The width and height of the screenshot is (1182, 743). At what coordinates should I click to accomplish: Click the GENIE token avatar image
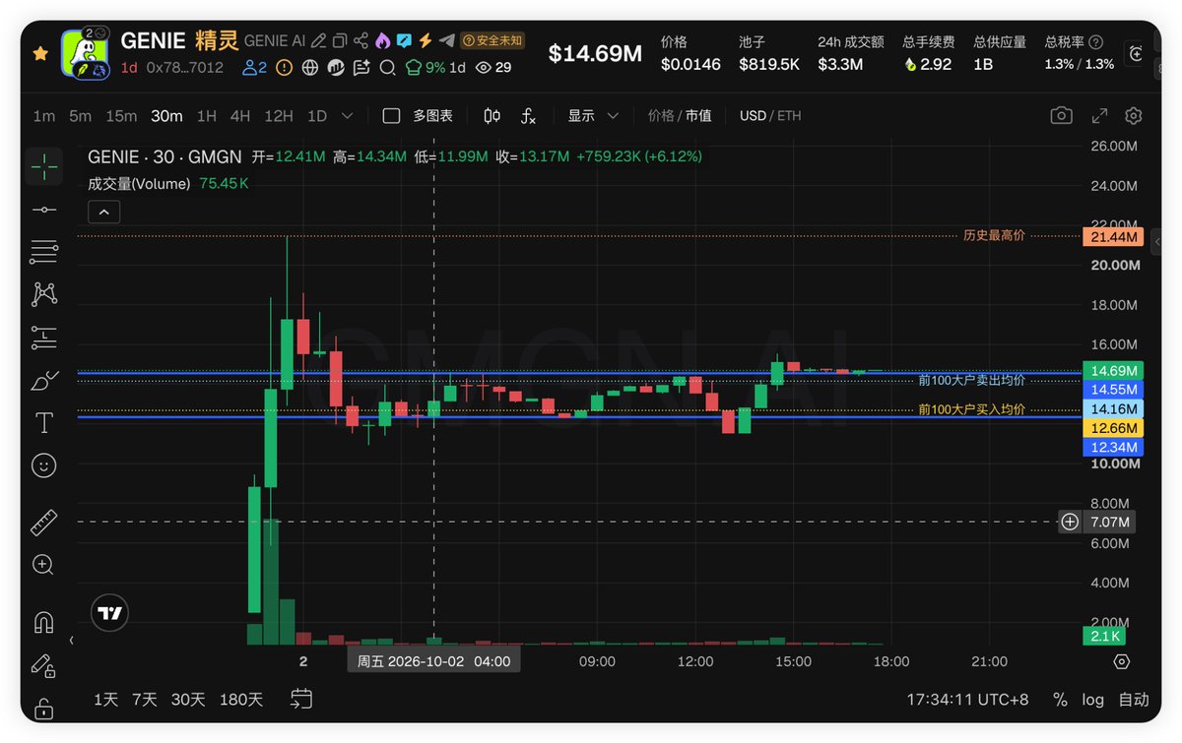(x=86, y=53)
